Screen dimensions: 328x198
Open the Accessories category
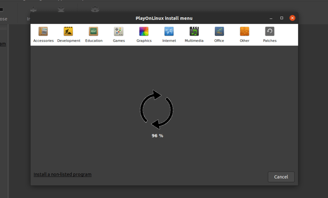[43, 35]
